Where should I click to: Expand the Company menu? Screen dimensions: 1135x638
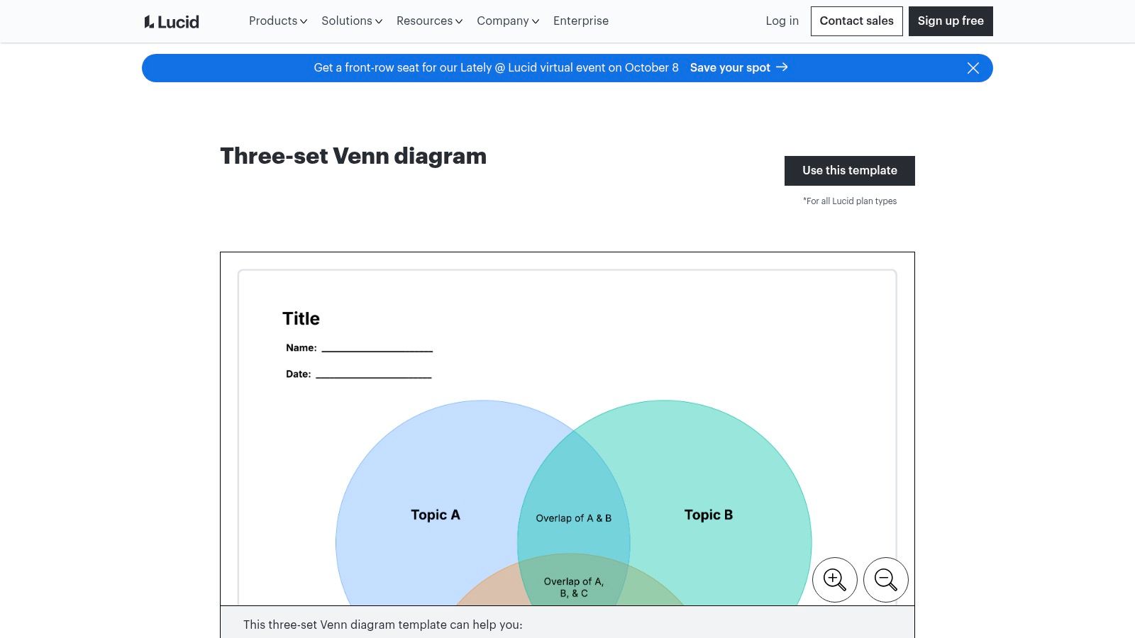coord(508,21)
